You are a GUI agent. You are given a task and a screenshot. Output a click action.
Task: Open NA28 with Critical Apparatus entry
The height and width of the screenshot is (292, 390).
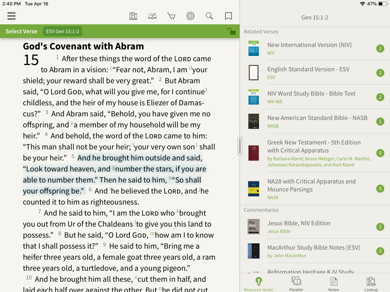pos(315,189)
